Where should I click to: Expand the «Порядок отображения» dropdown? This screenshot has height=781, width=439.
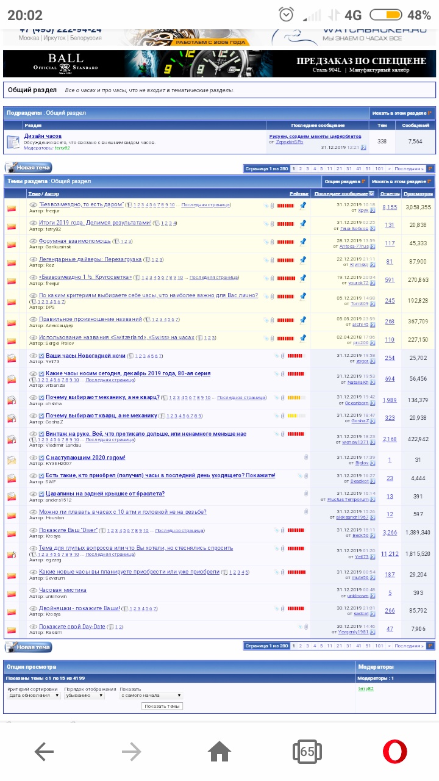84,695
